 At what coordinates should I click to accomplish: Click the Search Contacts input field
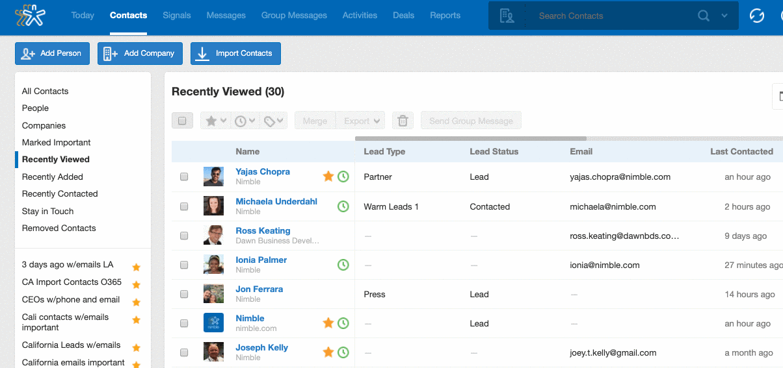pyautogui.click(x=611, y=16)
